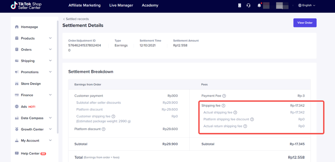Screen dimensions: 335x162
Task: Click Platform shipping fee discount info icon
Action: (x=252, y=120)
